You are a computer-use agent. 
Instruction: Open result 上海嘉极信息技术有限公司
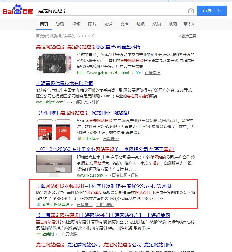(65, 83)
